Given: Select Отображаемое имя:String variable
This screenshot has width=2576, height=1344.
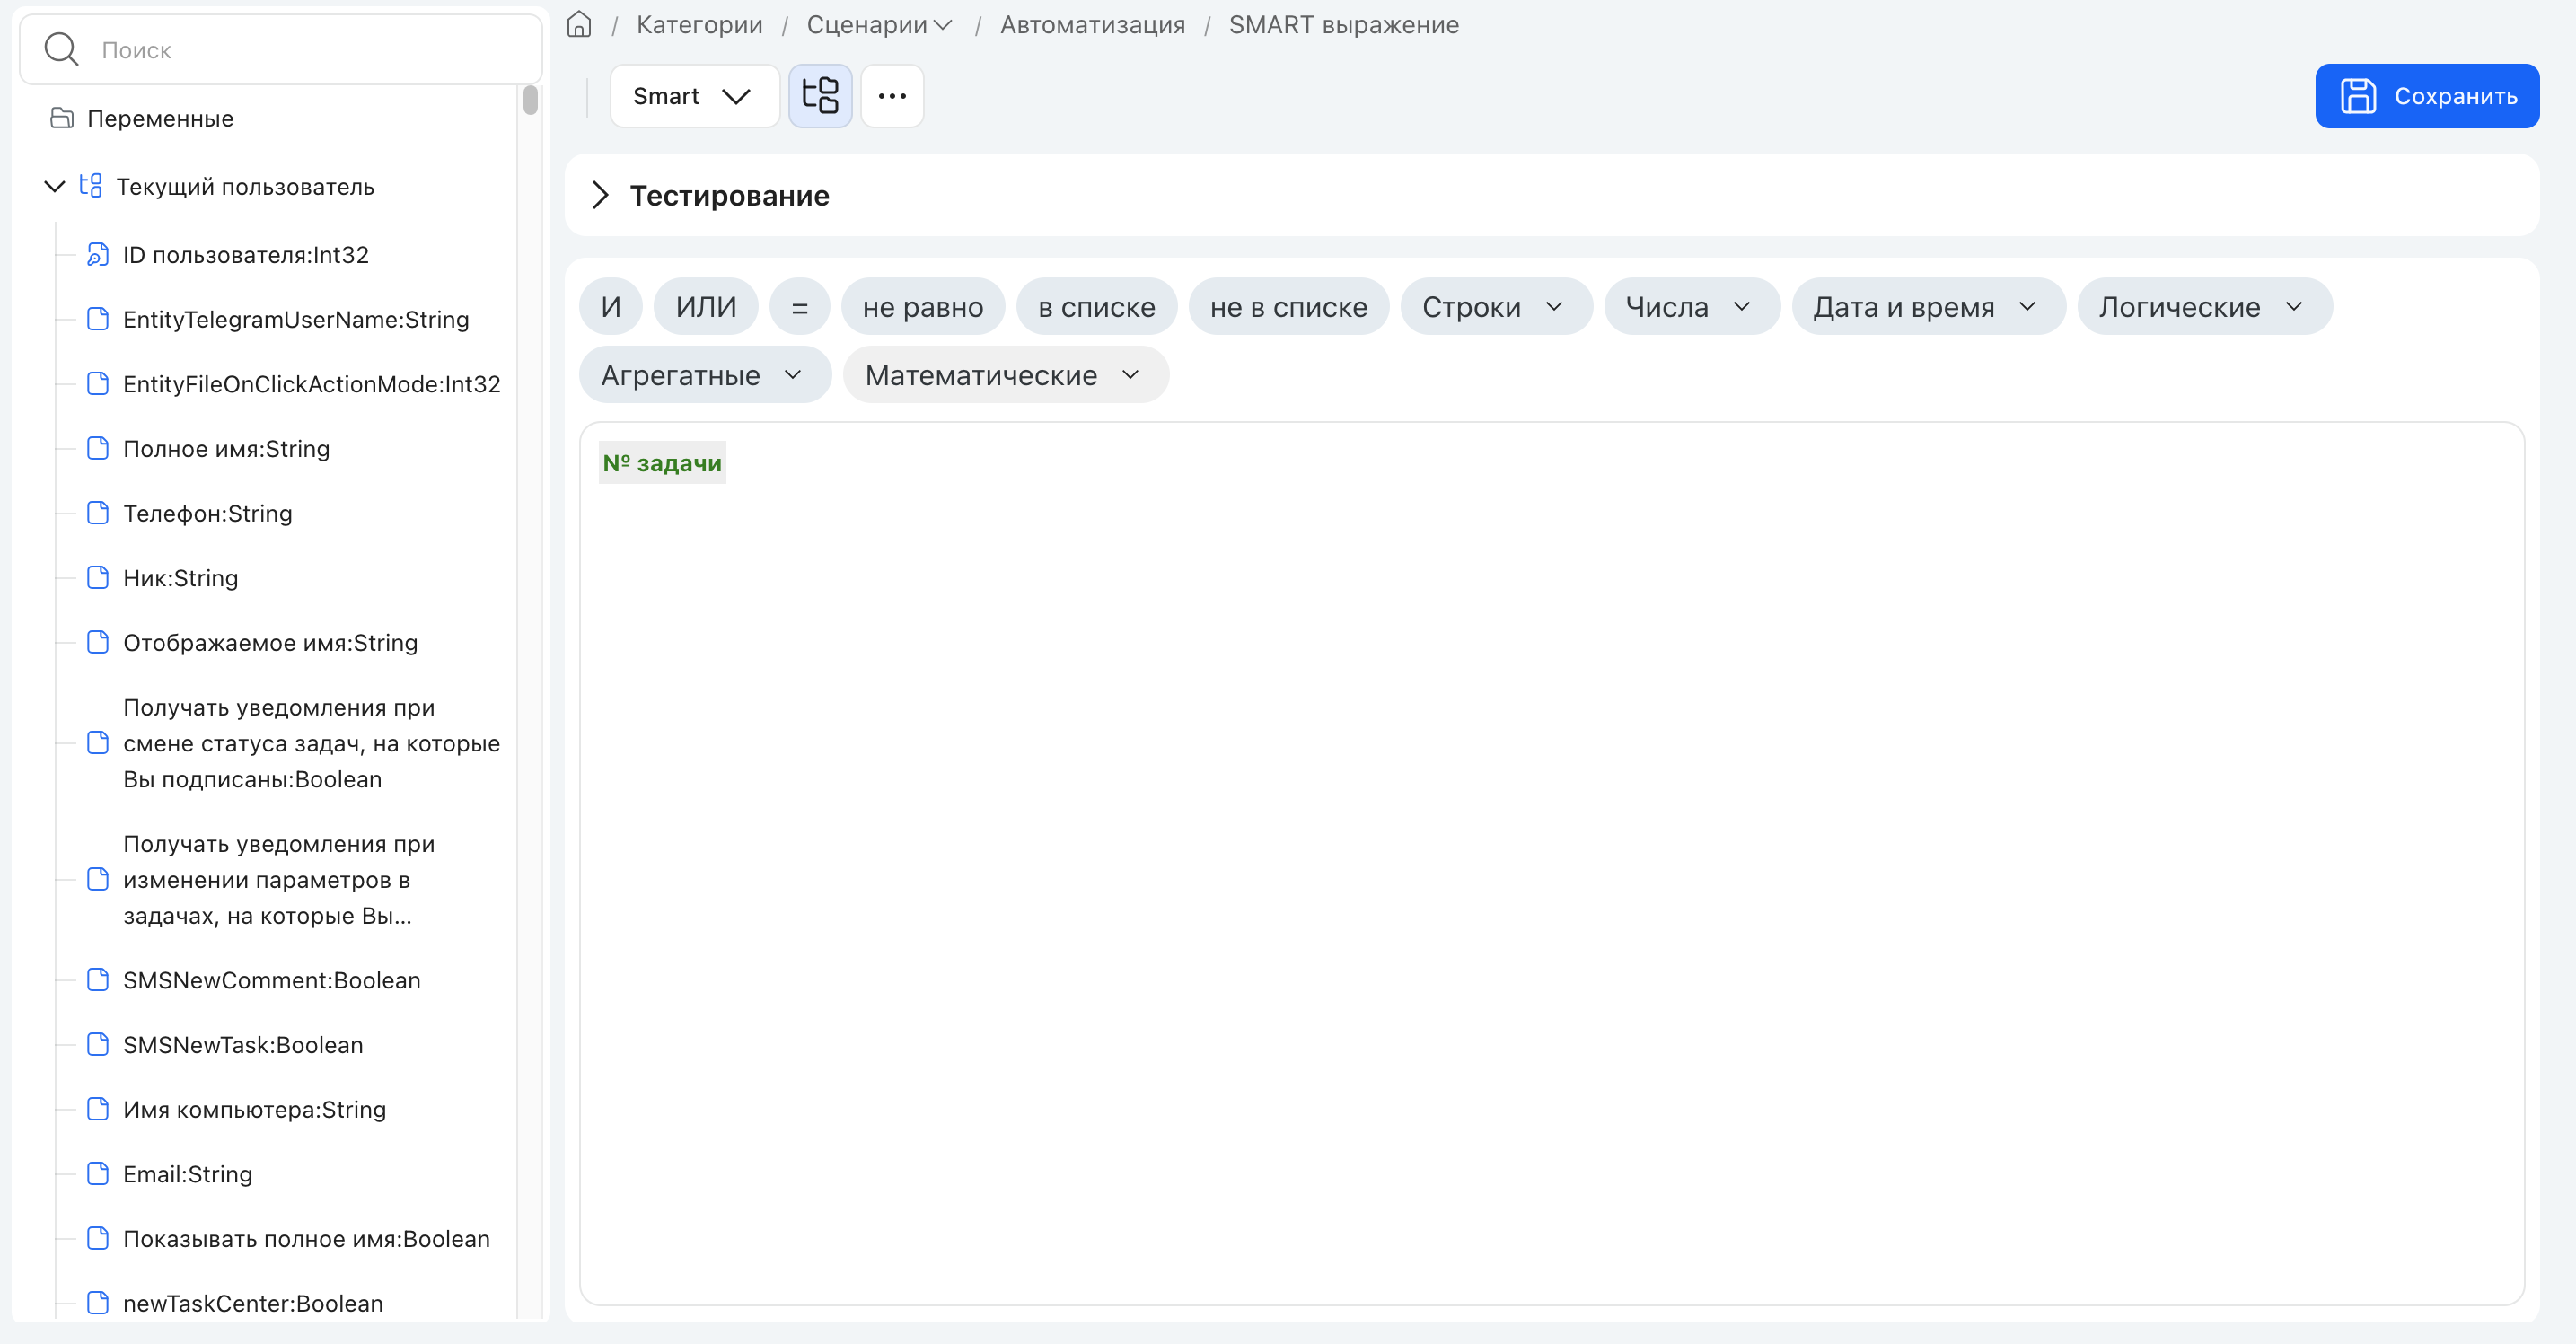Looking at the screenshot, I should [x=270, y=642].
